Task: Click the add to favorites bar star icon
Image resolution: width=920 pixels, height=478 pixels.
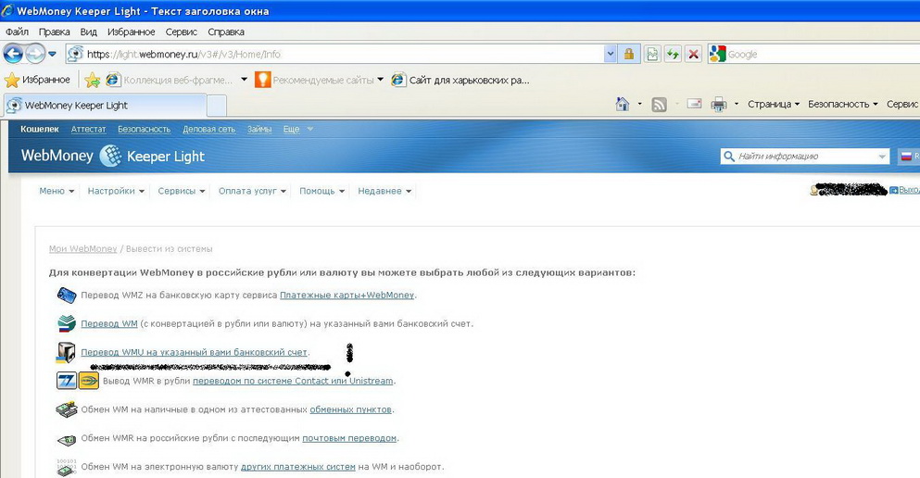Action: pyautogui.click(x=92, y=80)
